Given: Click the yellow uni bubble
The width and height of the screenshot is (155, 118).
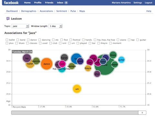Looking at the screenshot, I should click(77, 89).
